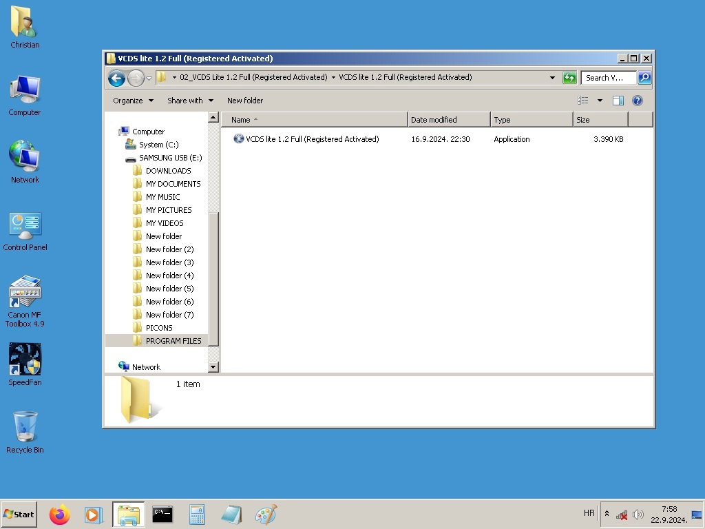Click the date 16.9.2024. 22:30 cell
Screen dimensions: 705x529
tap(440, 139)
